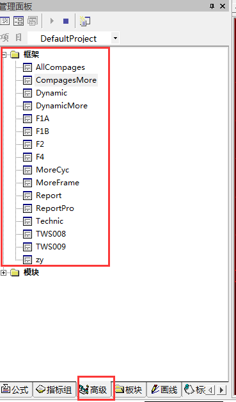The image size is (236, 402).
Task: Switch to the 板块 tab
Action: coord(129,390)
